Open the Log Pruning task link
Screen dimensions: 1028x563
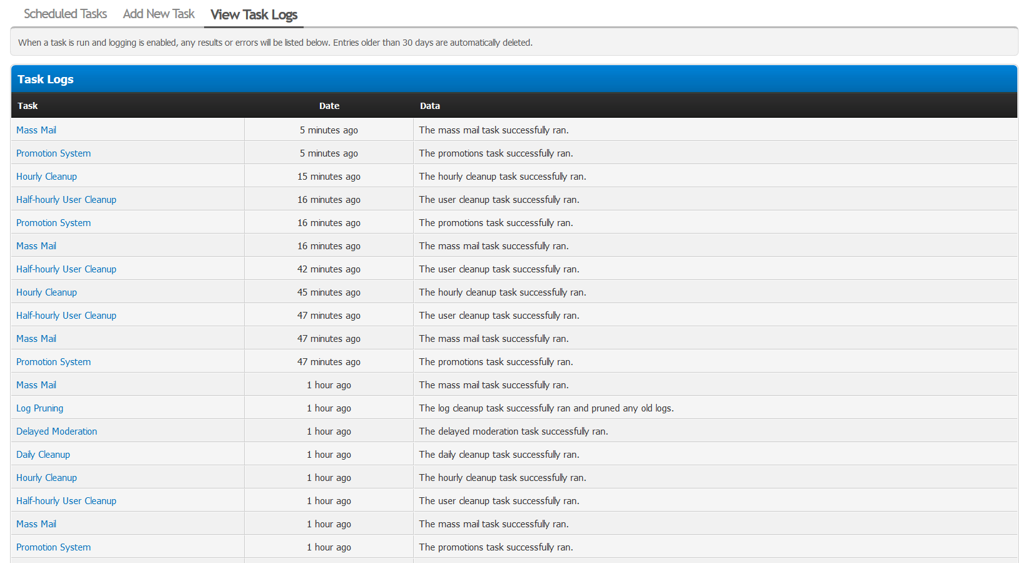[39, 408]
